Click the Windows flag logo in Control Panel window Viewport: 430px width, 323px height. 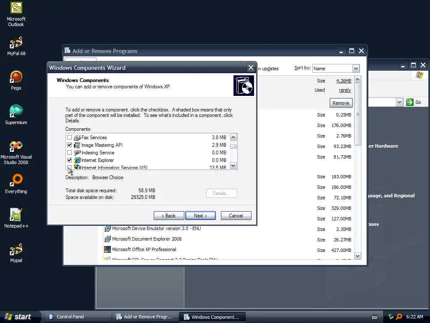pyautogui.click(x=420, y=75)
